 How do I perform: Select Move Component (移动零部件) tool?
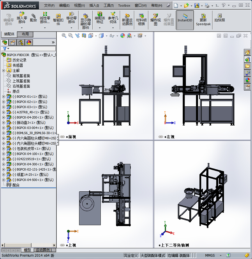point(71,18)
